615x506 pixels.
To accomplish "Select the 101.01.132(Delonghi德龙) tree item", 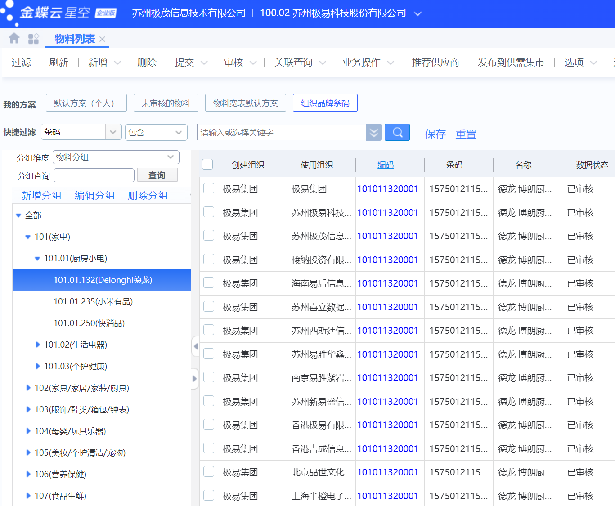I will point(102,280).
